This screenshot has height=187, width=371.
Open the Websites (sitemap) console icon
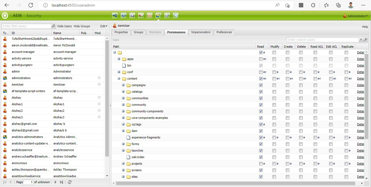pos(115,16)
